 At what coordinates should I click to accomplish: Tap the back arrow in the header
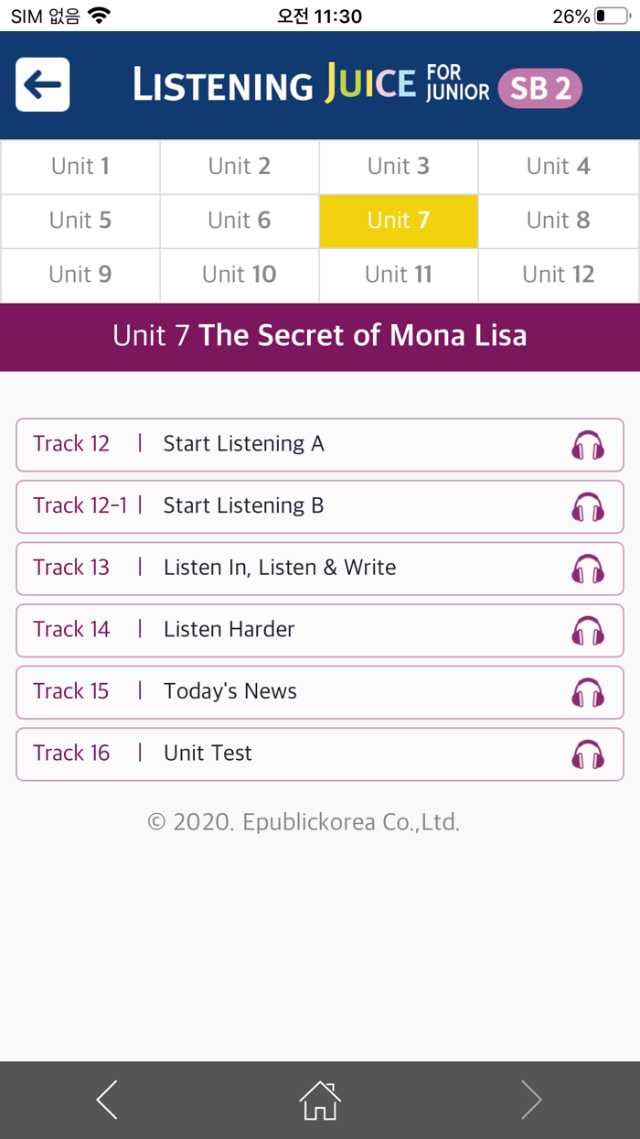42,85
